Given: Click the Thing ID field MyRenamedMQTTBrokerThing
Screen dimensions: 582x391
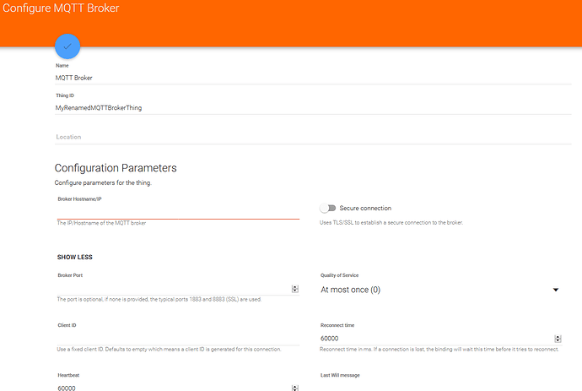Looking at the screenshot, I should (x=313, y=108).
